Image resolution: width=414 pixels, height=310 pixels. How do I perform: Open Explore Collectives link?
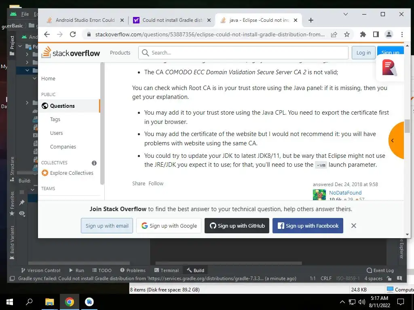(68, 173)
